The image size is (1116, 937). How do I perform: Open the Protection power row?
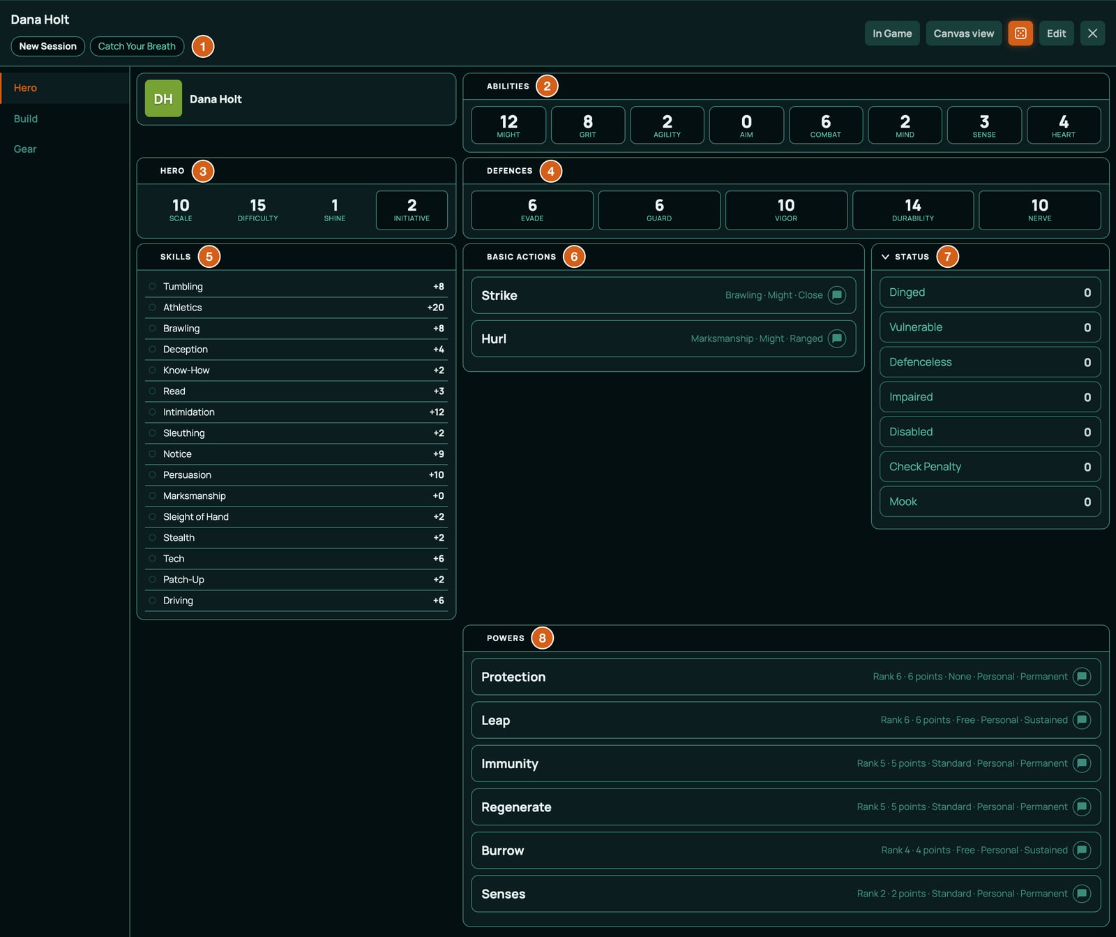[786, 677]
